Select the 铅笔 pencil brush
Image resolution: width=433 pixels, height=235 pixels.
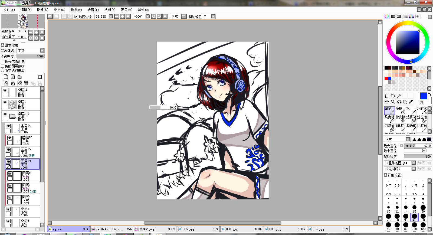tap(389, 110)
